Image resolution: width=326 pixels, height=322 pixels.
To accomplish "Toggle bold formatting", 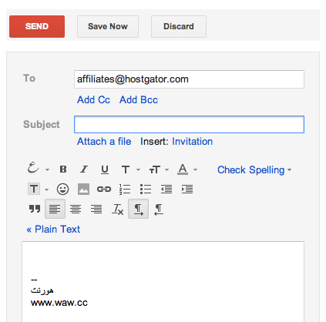I will [63, 169].
